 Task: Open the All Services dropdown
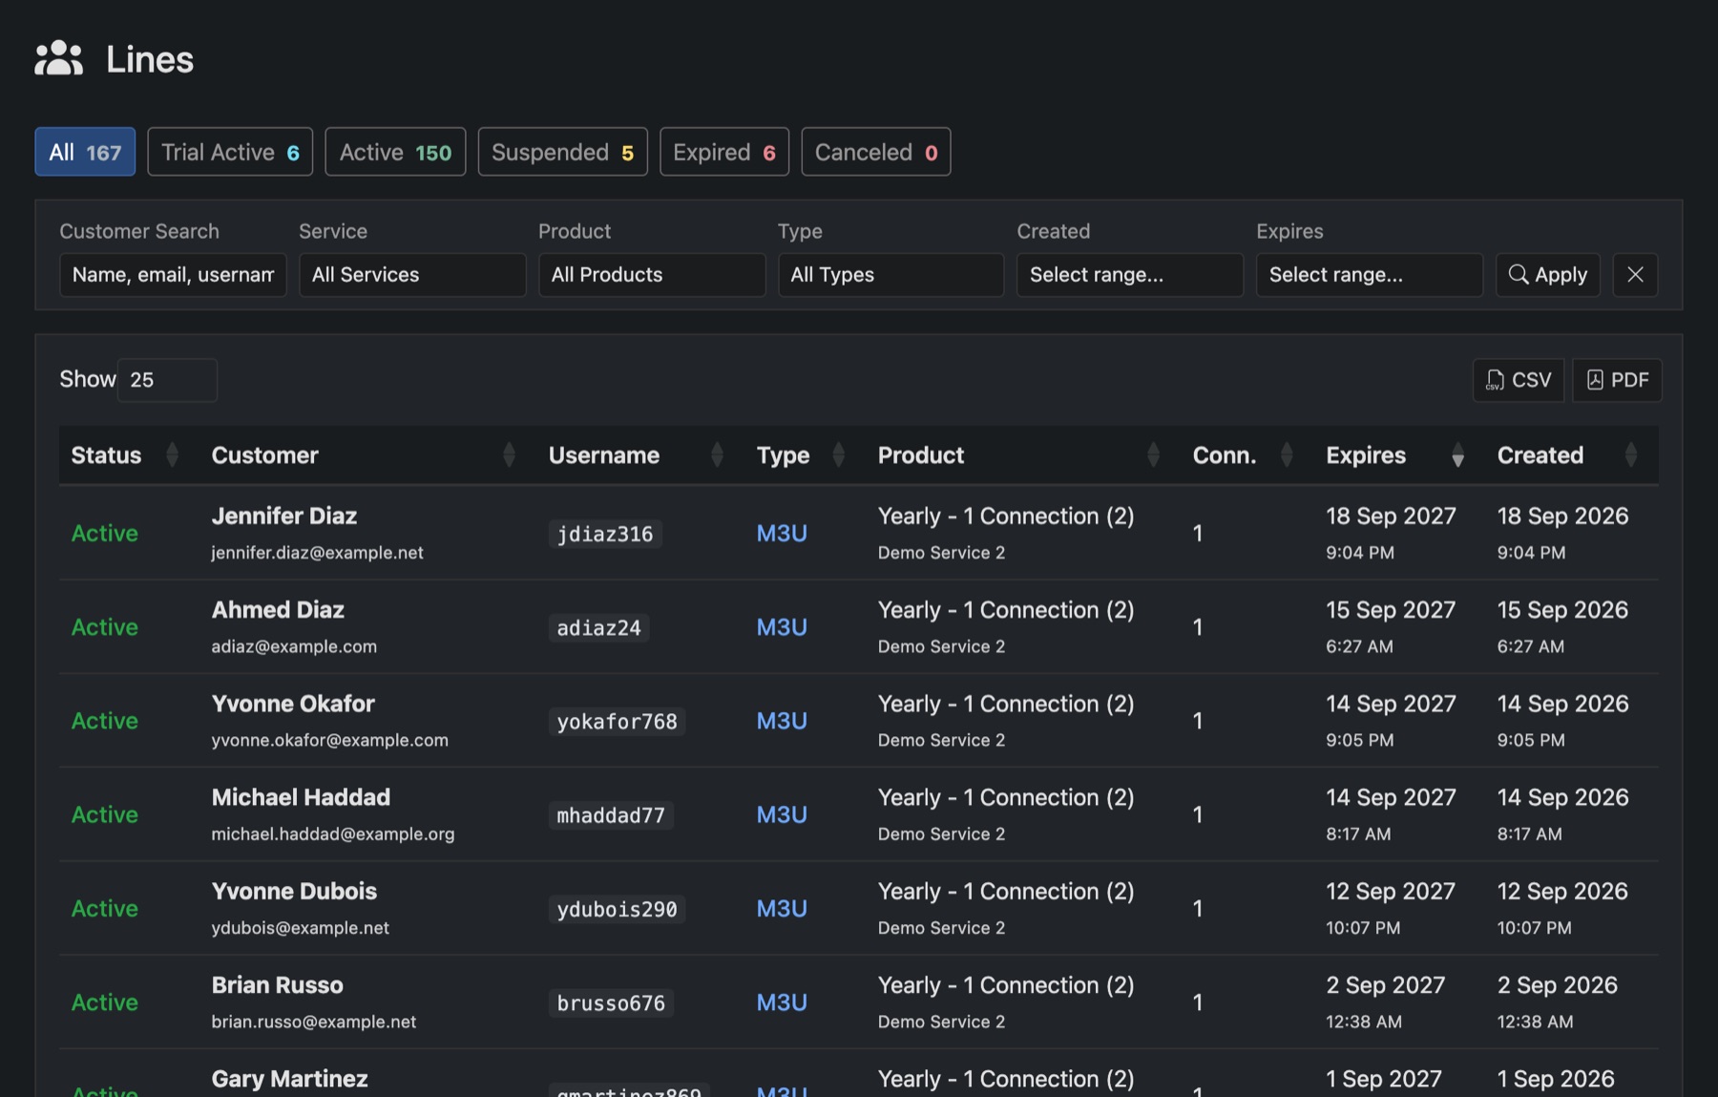pos(412,275)
